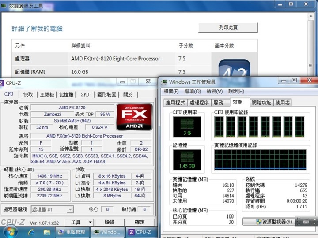Open the 關於 tab in CPU-Z
318x238 pixels.
click(x=128, y=94)
